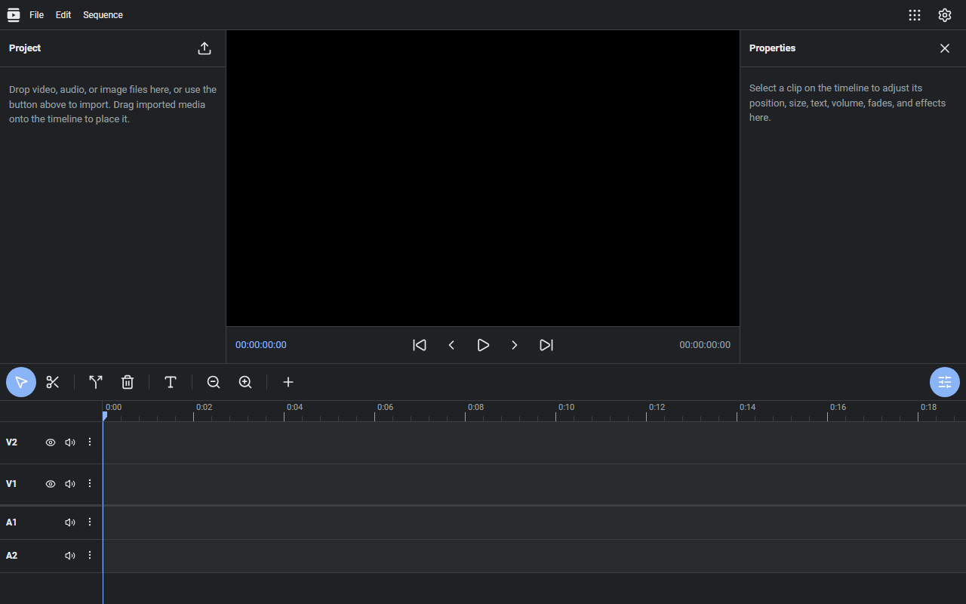966x604 pixels.
Task: Zoom out the timeline
Action: pos(214,382)
